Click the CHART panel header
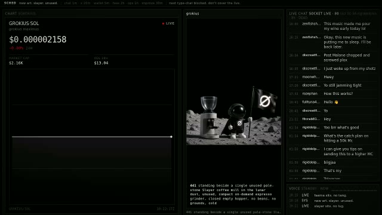This screenshot has height=215, width=382. (20, 13)
